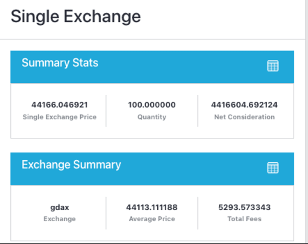Screen dimensions: 308x244
Task: Click the 44113.111188 average price value
Action: [152, 207]
